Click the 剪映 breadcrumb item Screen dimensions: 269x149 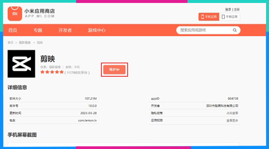coord(40,42)
